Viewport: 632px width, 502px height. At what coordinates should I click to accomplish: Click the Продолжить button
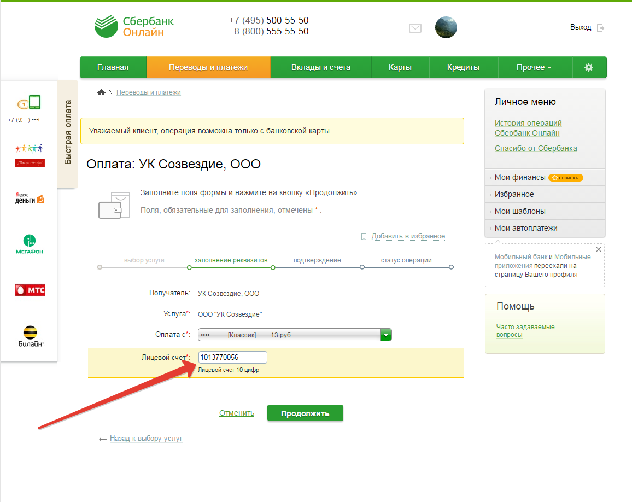click(x=305, y=413)
